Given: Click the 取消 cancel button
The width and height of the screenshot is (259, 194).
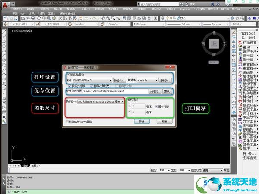Looking at the screenshot, I should coord(164,122).
